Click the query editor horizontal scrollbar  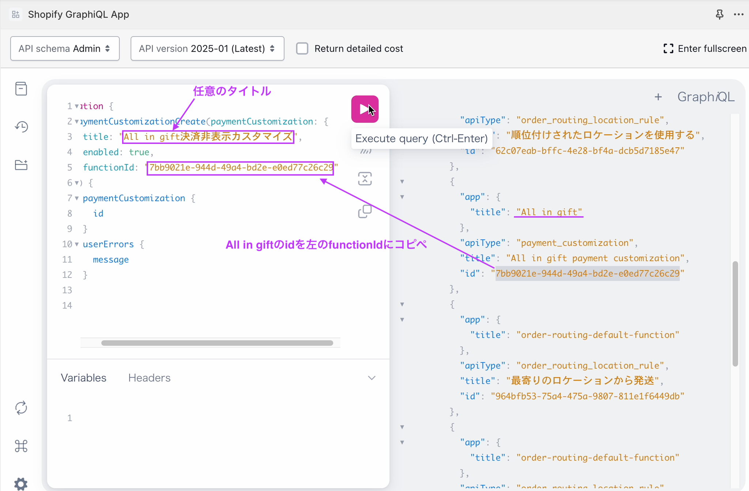tap(217, 343)
